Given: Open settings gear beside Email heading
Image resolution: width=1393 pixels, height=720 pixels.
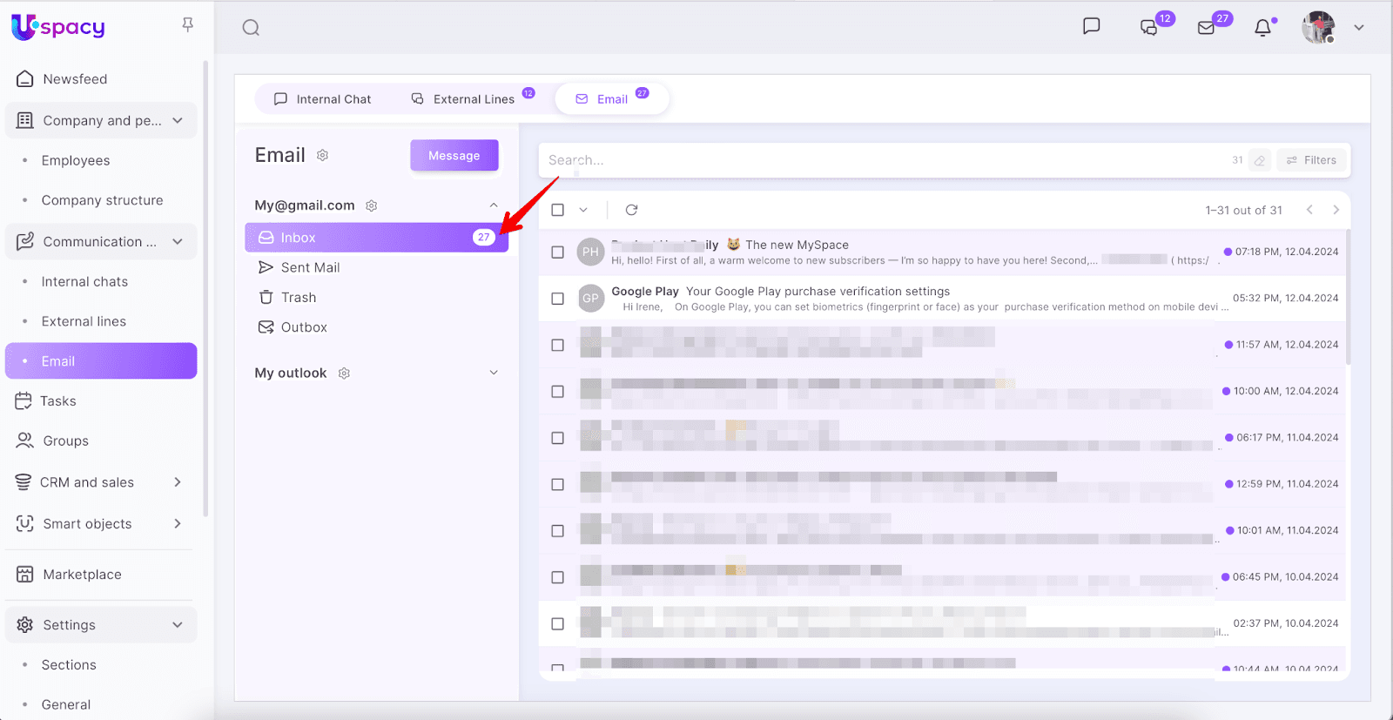Looking at the screenshot, I should [x=322, y=156].
